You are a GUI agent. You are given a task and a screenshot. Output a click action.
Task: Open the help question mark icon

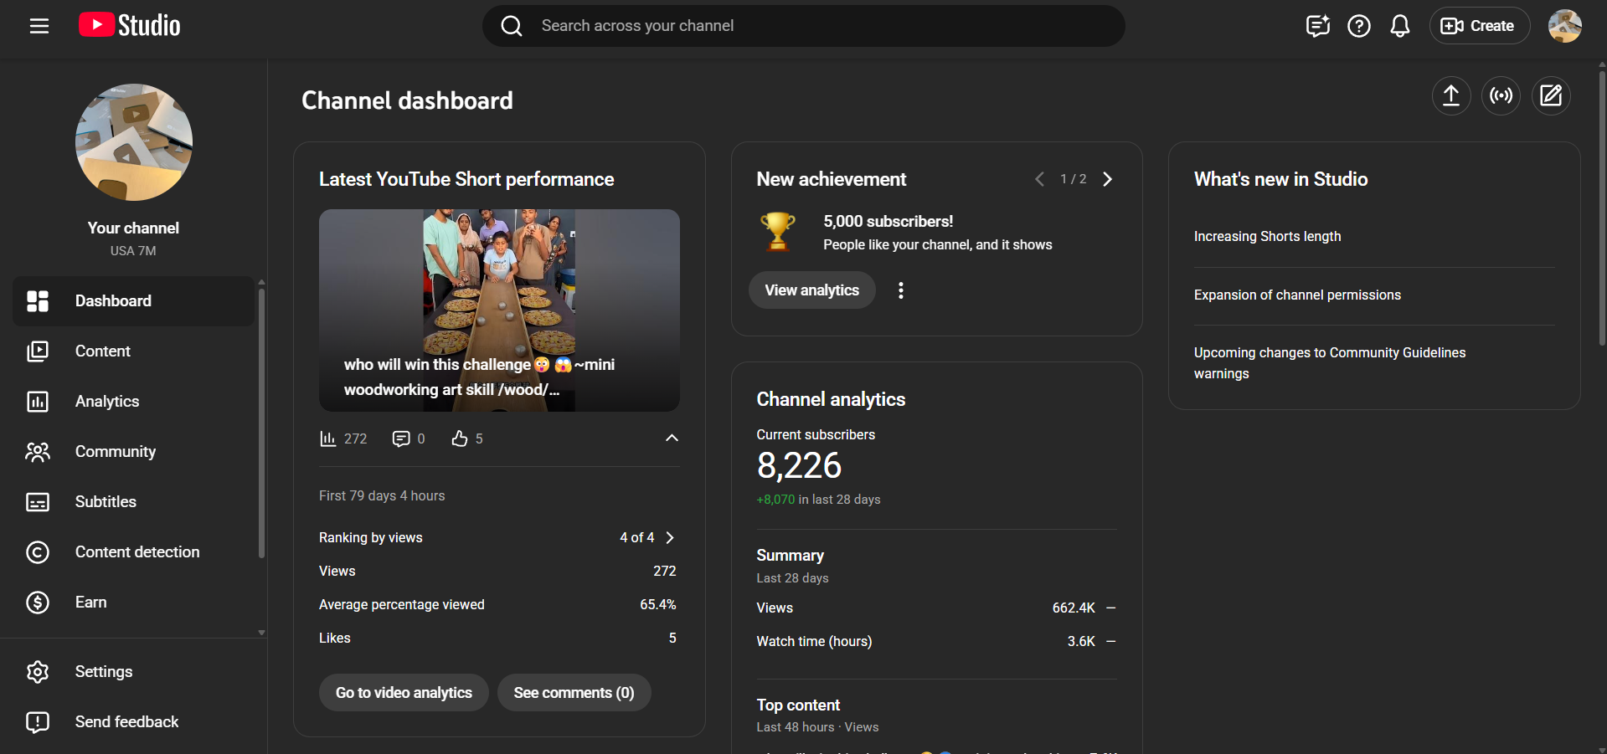point(1358,26)
